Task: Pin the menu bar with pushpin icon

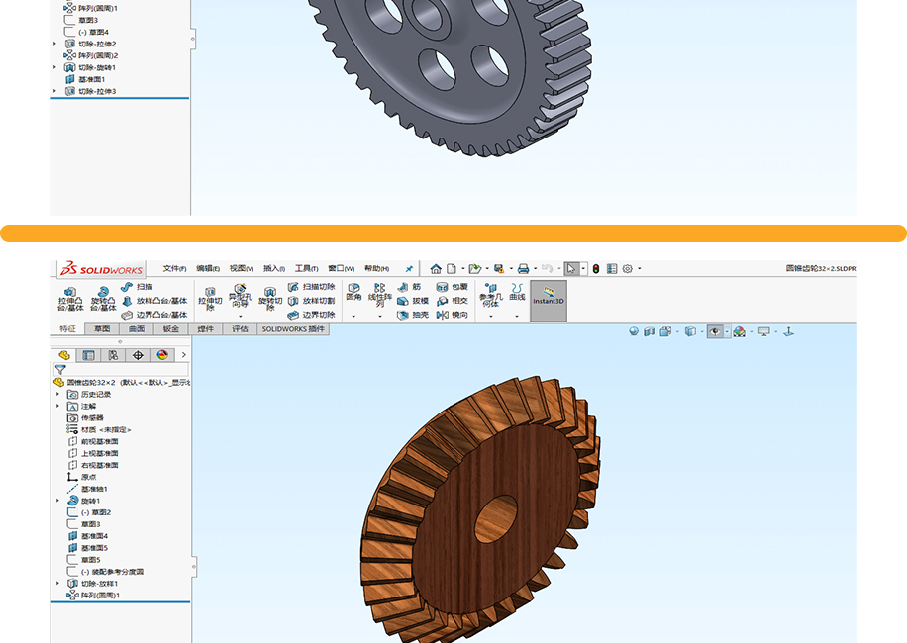Action: tap(409, 269)
